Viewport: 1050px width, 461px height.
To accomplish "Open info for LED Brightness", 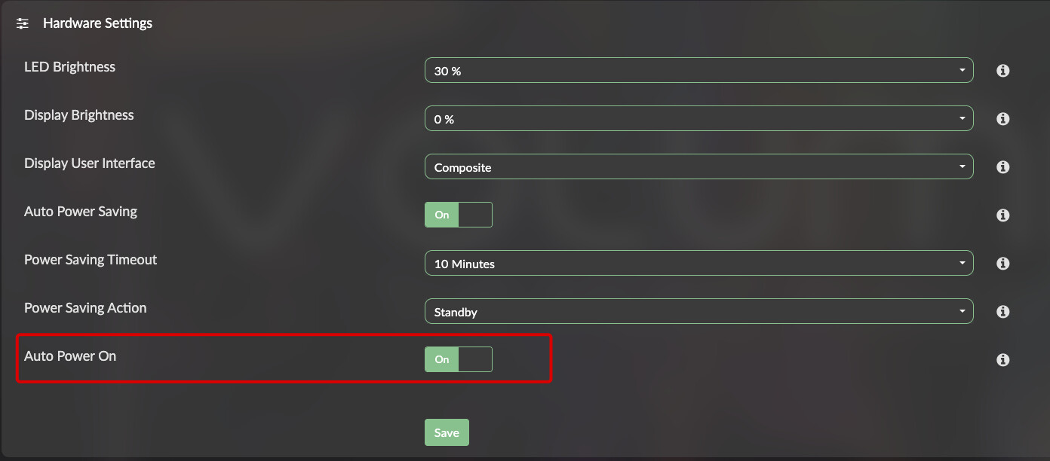I will pos(1002,71).
